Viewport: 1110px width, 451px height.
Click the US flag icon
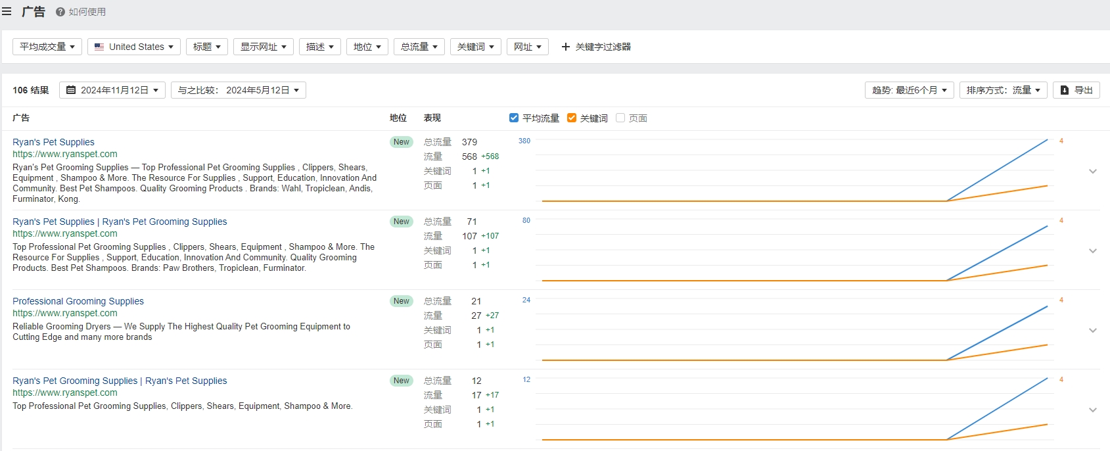click(x=99, y=47)
